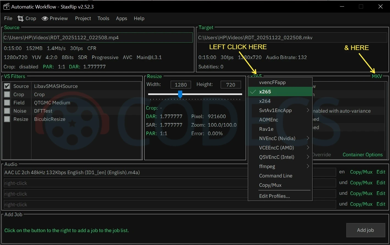
Task: Enable the Noise filter checkbox
Action: (7, 111)
